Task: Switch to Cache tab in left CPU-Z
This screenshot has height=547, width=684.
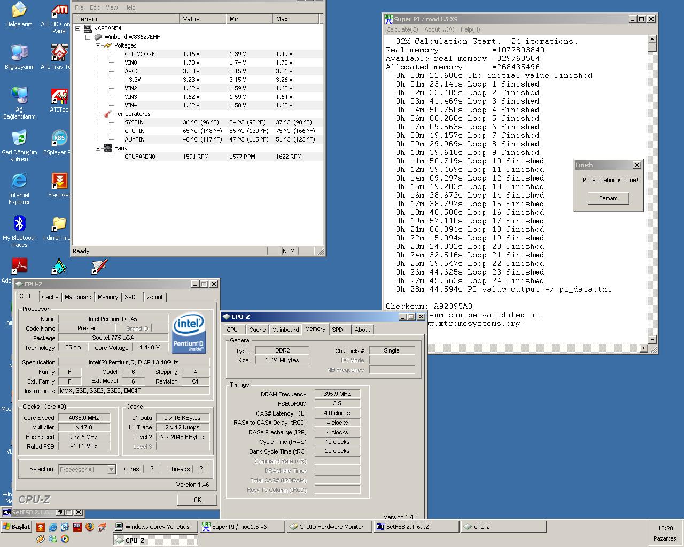Action: (x=50, y=297)
